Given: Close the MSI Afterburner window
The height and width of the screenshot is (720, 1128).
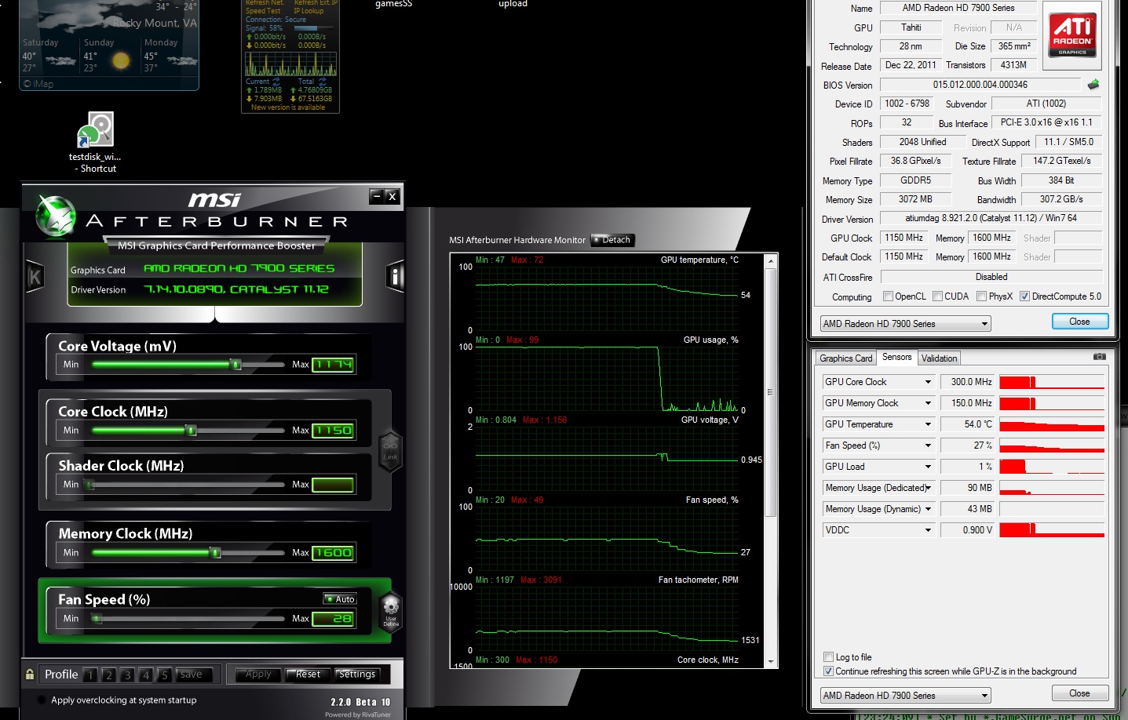Looking at the screenshot, I should coord(392,196).
